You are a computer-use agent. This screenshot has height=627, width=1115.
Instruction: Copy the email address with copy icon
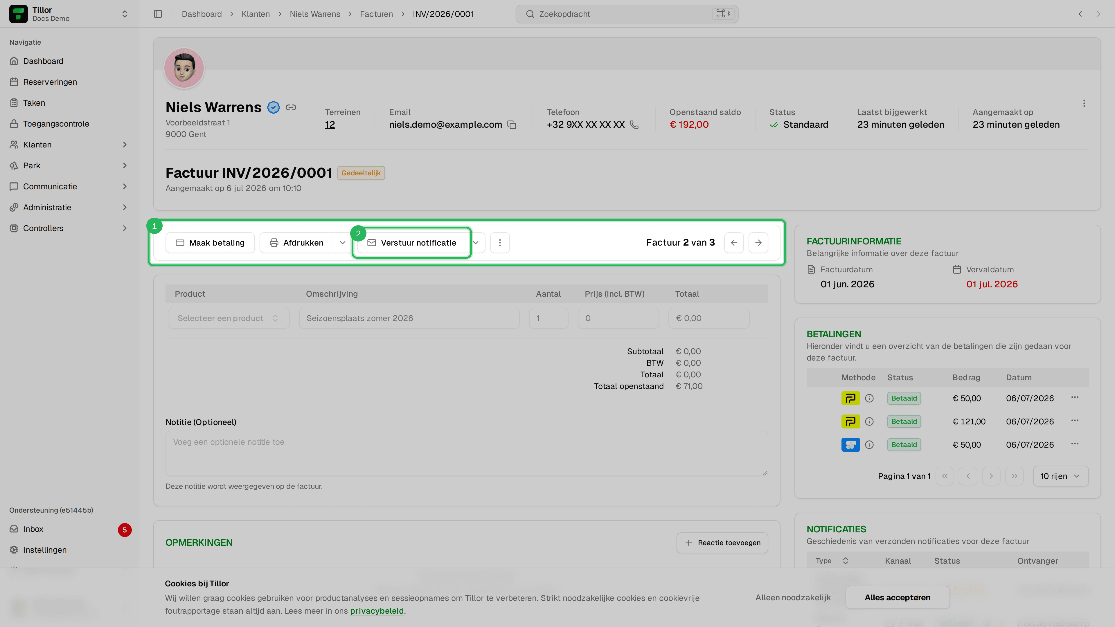[x=512, y=125]
